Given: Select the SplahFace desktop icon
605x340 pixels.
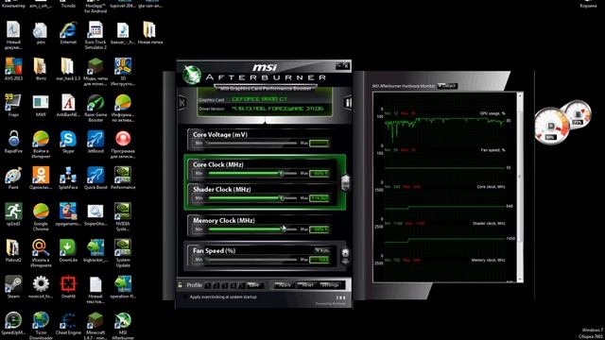Looking at the screenshot, I should pyautogui.click(x=68, y=178).
